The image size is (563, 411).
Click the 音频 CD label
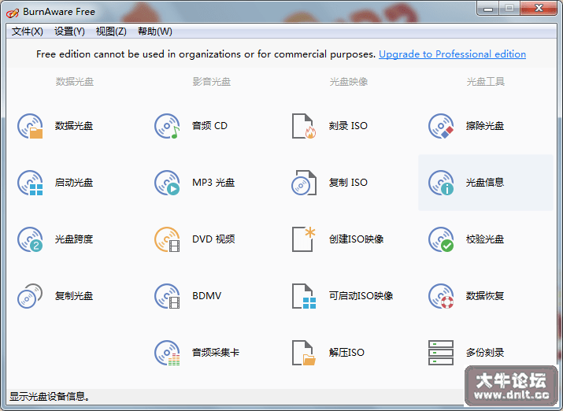coord(209,126)
